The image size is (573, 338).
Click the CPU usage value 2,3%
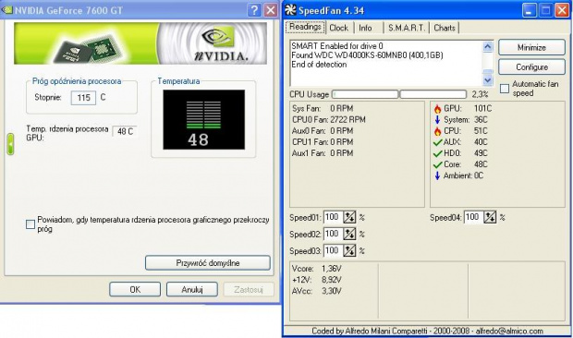tap(480, 94)
